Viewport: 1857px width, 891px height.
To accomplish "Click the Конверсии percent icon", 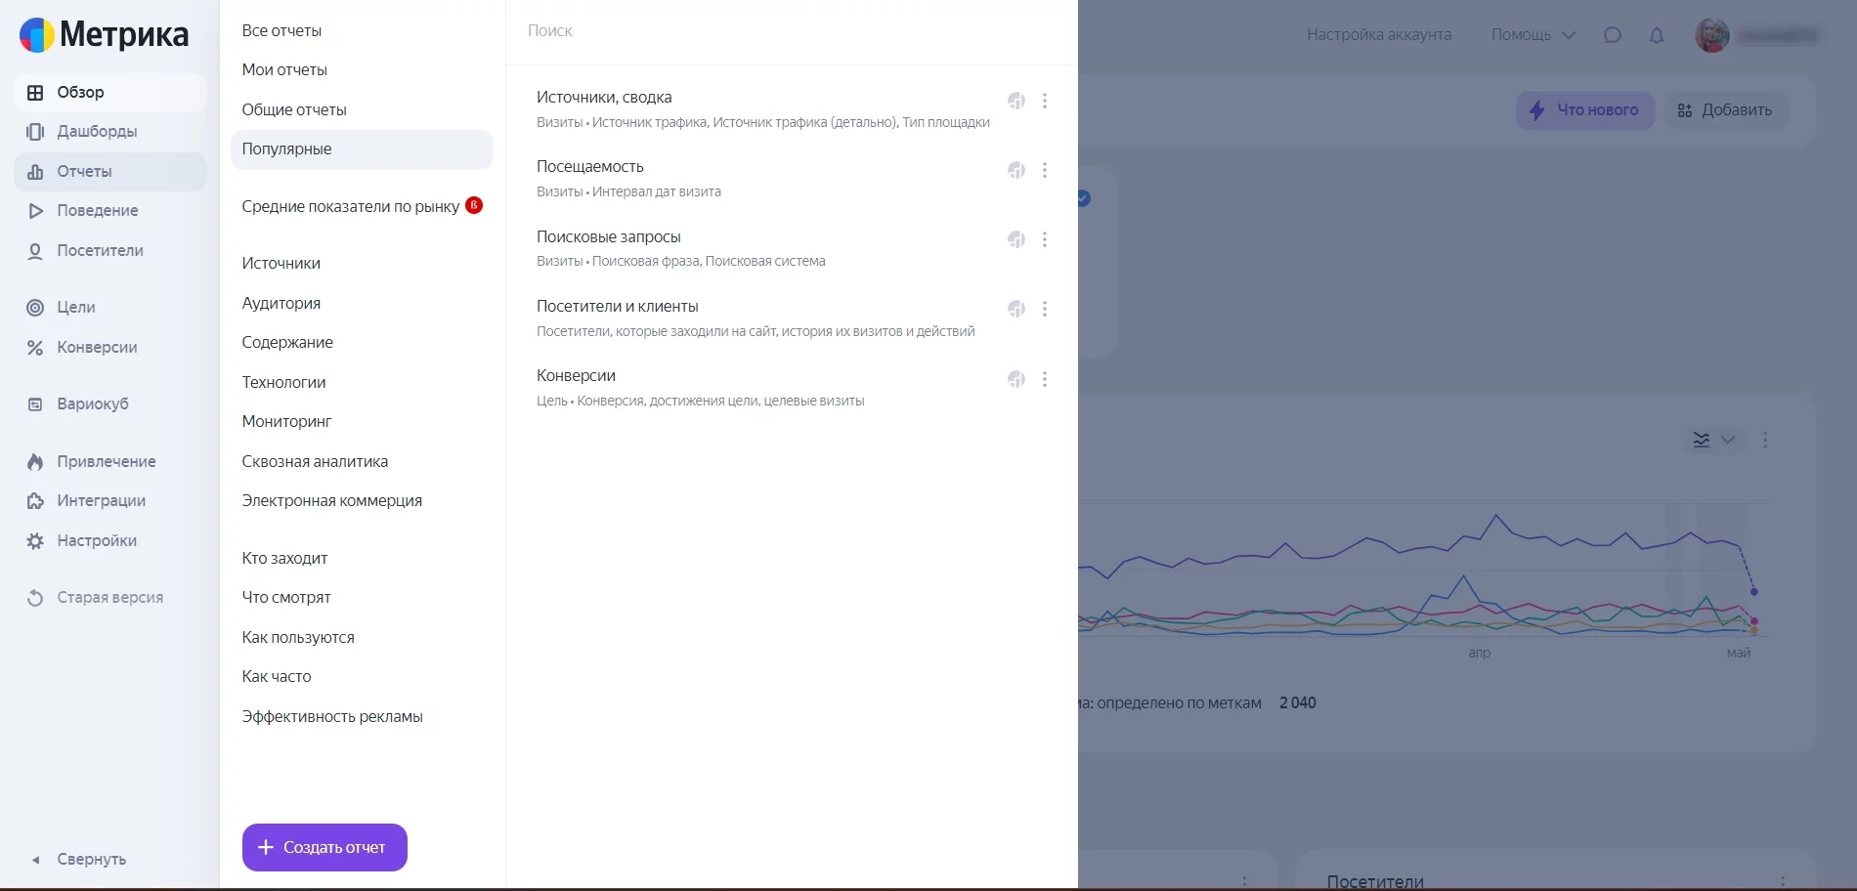I will 35,348.
